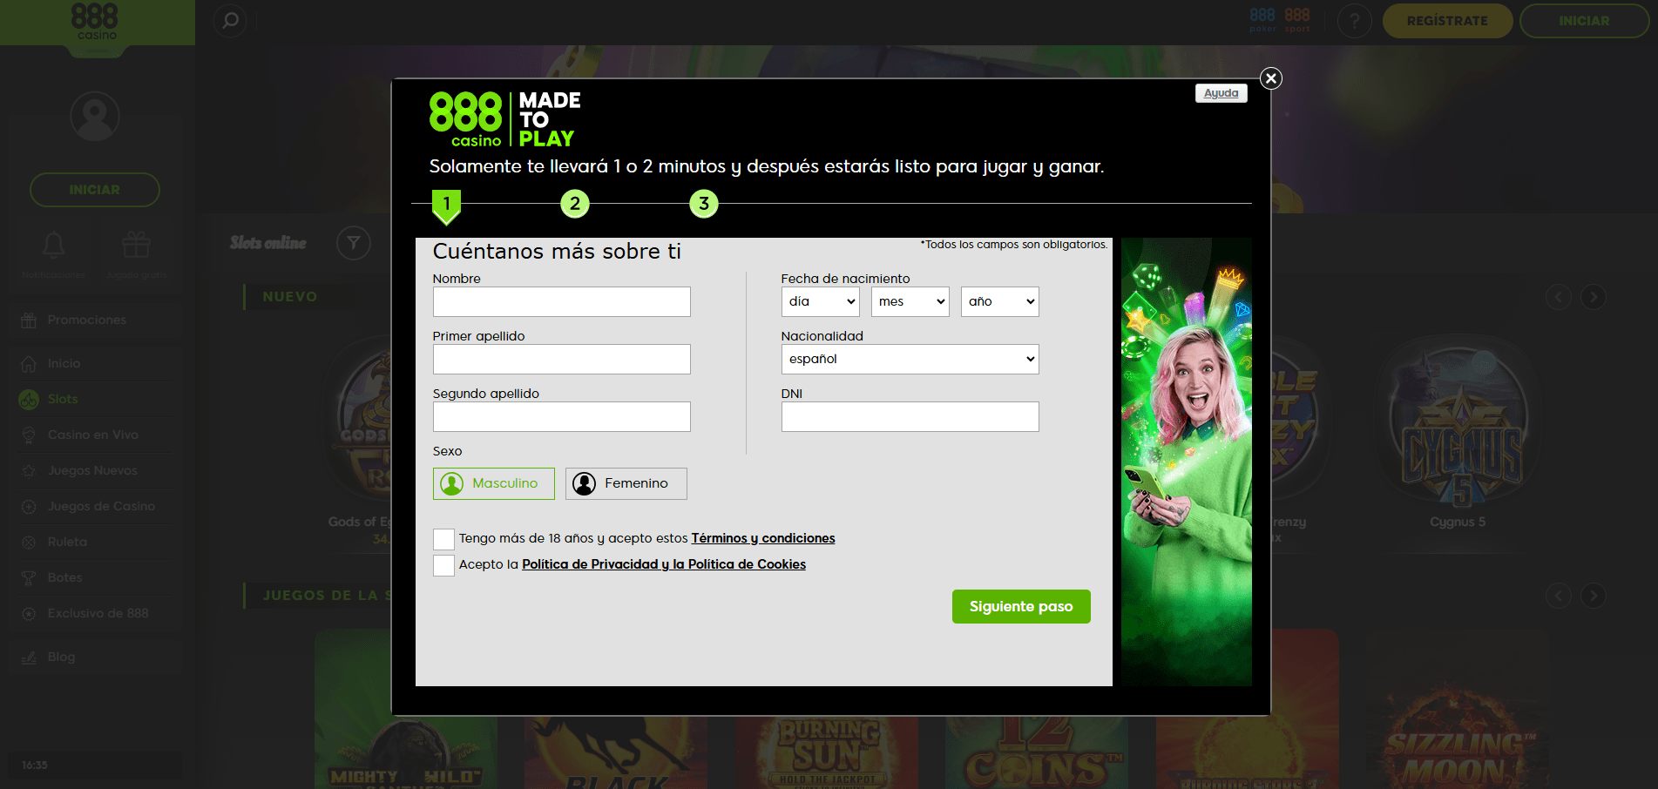The width and height of the screenshot is (1658, 789).
Task: Check the privacy policy acceptance box
Action: click(x=443, y=565)
